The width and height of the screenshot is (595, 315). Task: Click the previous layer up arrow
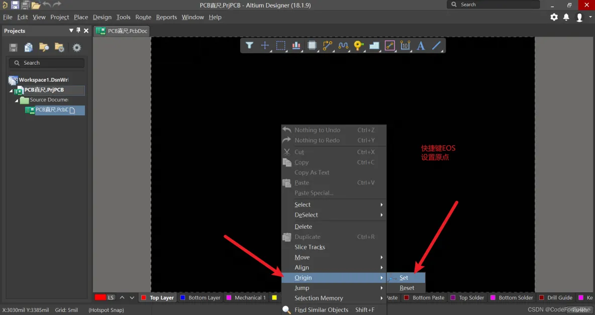pyautogui.click(x=122, y=297)
